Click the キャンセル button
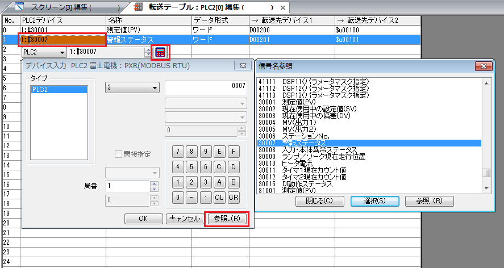The image size is (504, 268). 184,219
